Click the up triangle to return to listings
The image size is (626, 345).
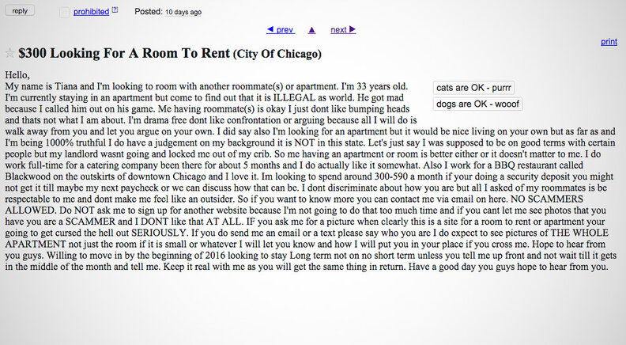311,30
